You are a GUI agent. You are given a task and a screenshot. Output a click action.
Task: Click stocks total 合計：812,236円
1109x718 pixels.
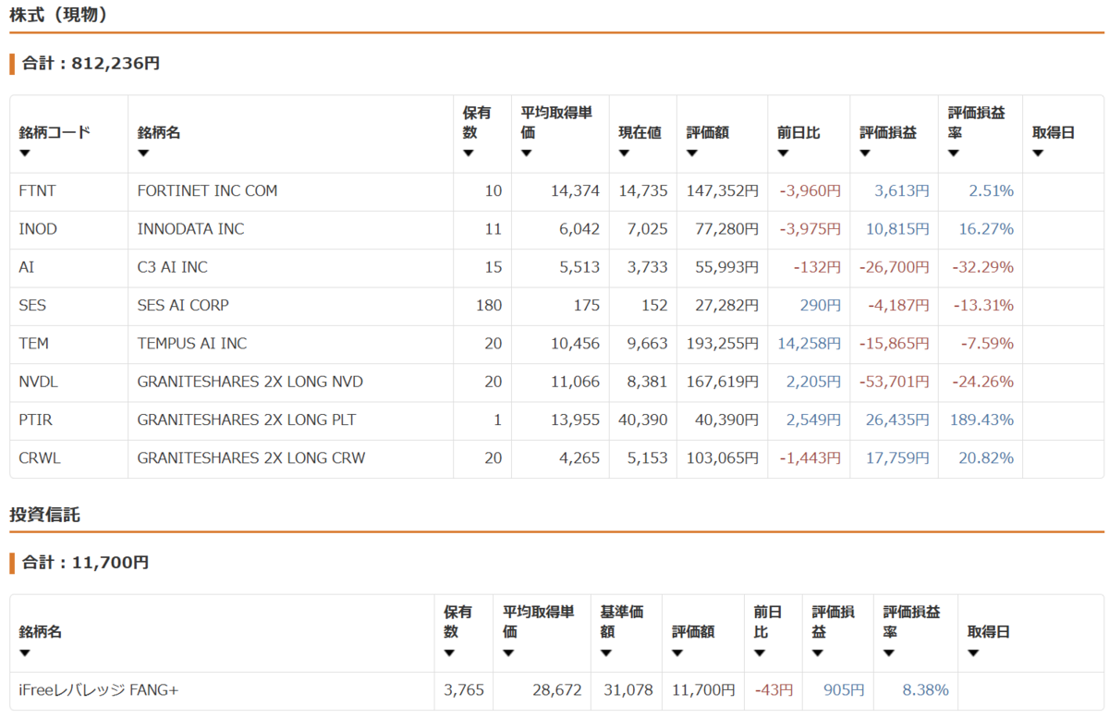(91, 64)
